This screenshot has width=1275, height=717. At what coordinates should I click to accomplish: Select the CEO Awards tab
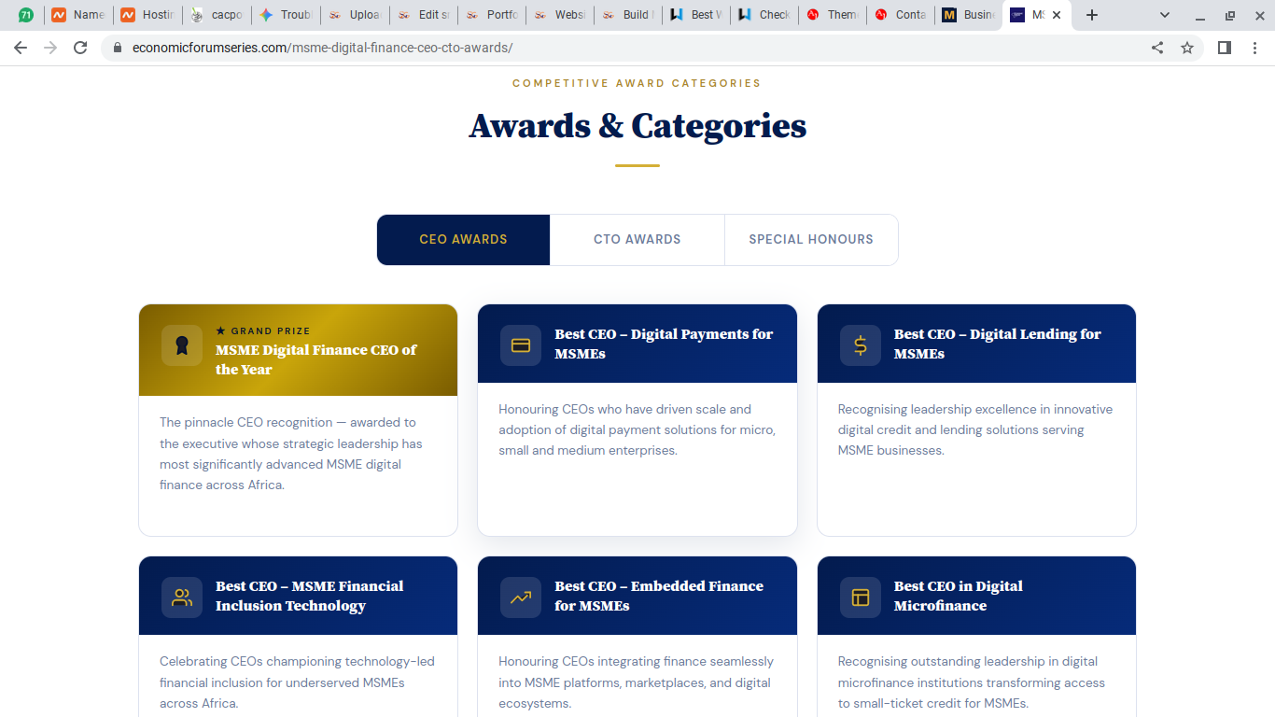[464, 240]
